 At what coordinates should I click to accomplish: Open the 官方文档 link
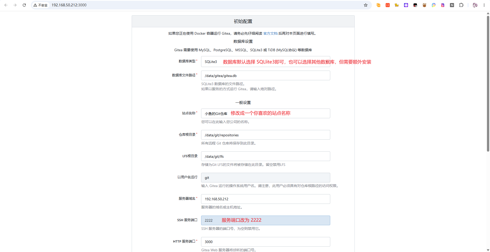(x=270, y=33)
